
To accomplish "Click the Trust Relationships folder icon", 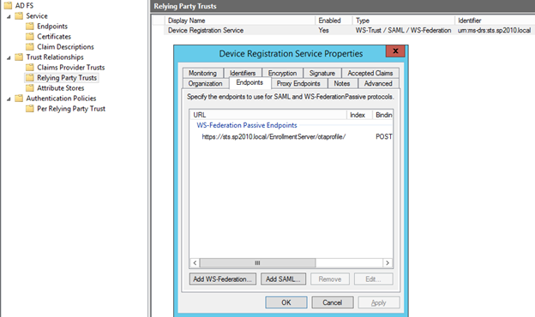I will tap(19, 57).
